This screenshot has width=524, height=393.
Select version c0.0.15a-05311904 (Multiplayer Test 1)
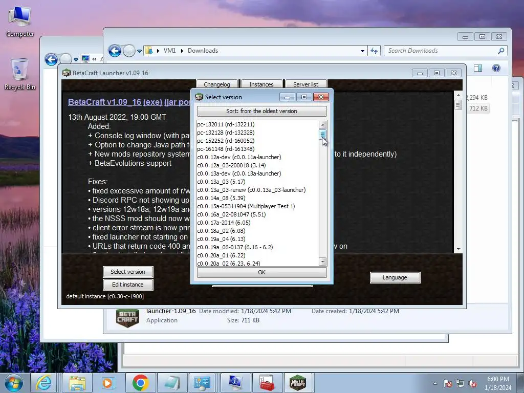[258, 206]
